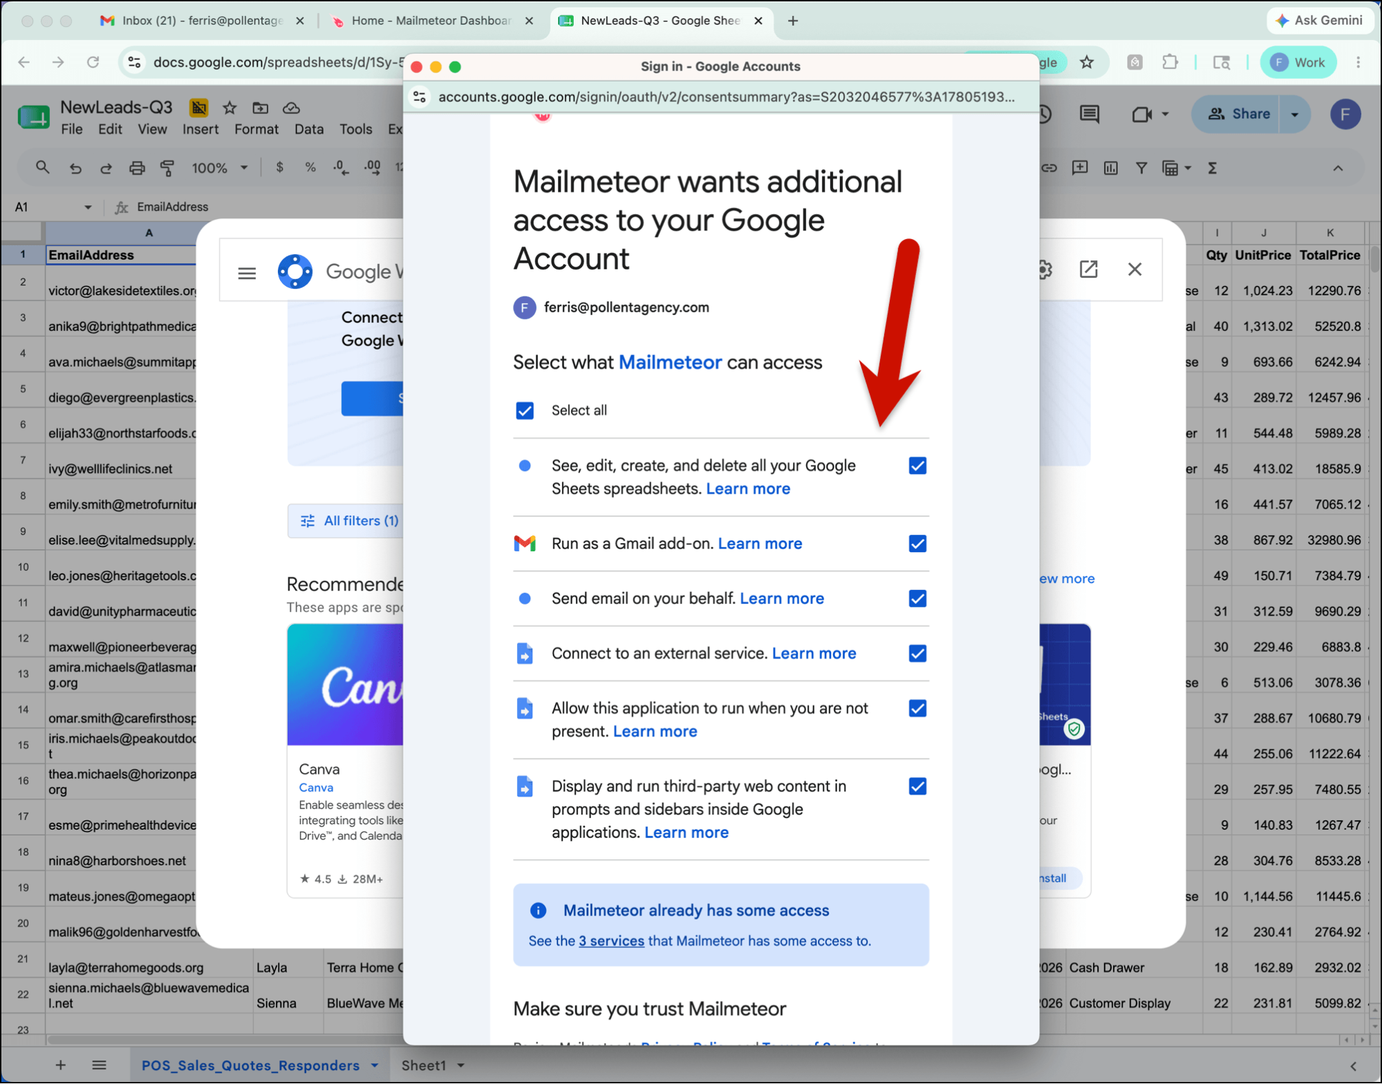Close the Google Workspace Marketplace dialog
1382x1084 pixels.
(1134, 269)
